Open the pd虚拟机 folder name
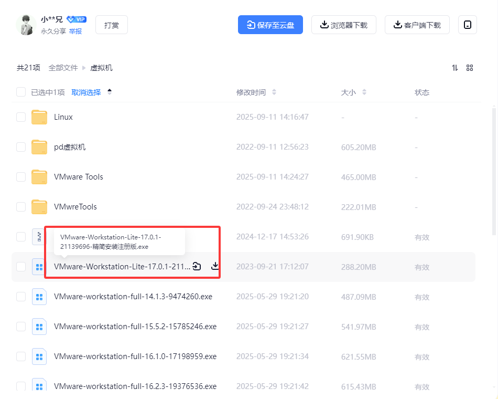Screen dimensions: 498x399 [70, 147]
